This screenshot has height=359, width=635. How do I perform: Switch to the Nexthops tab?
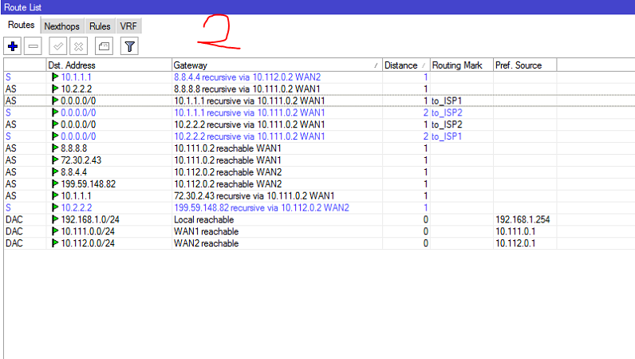pos(62,26)
